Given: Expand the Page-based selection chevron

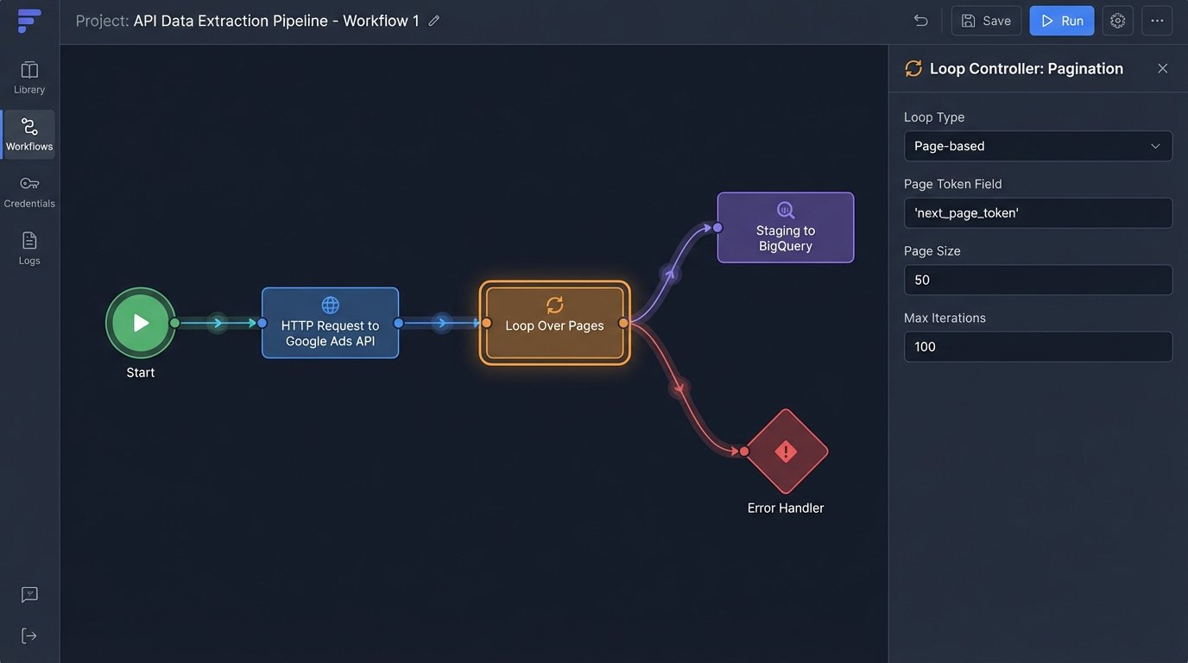Looking at the screenshot, I should tap(1156, 146).
